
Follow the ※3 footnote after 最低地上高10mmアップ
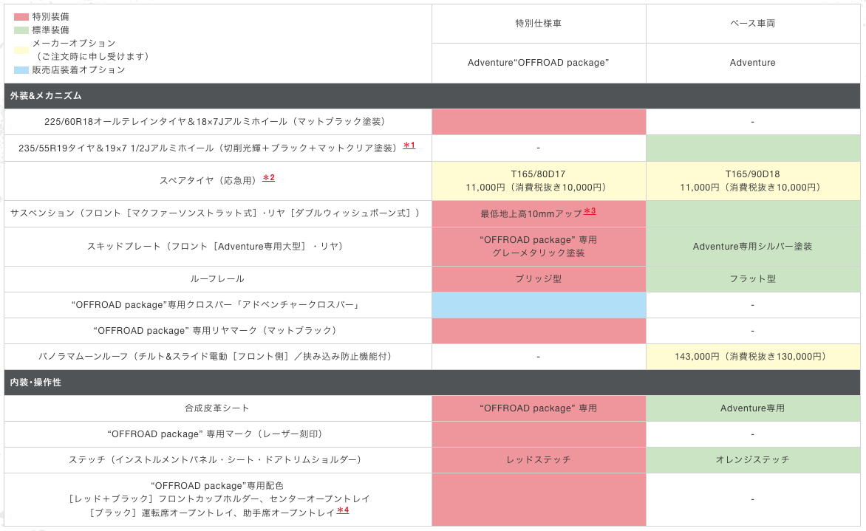click(x=590, y=211)
